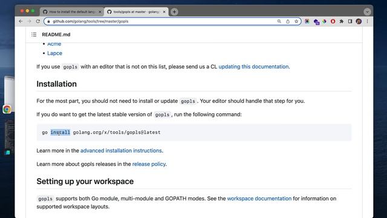Open the README table of contents icon
387x218 pixels.
34,35
